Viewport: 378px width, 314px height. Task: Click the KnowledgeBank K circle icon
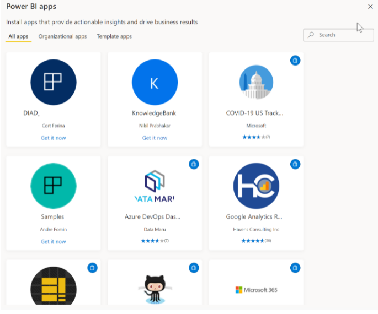(x=155, y=82)
